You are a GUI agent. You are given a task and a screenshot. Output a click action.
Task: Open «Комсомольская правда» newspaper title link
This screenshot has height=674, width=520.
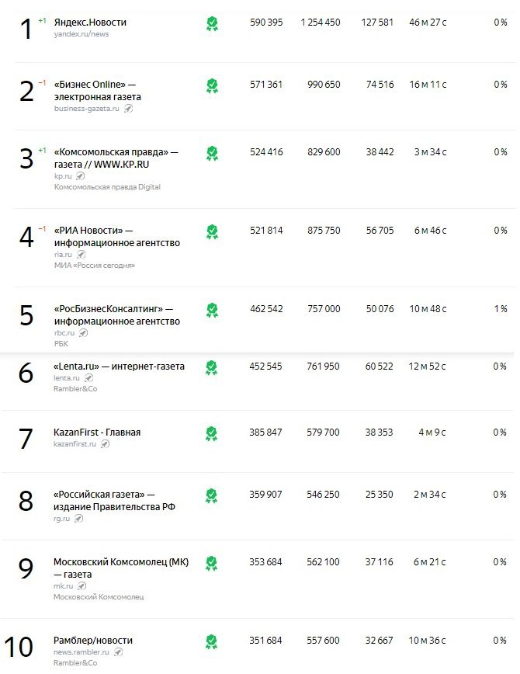(116, 158)
